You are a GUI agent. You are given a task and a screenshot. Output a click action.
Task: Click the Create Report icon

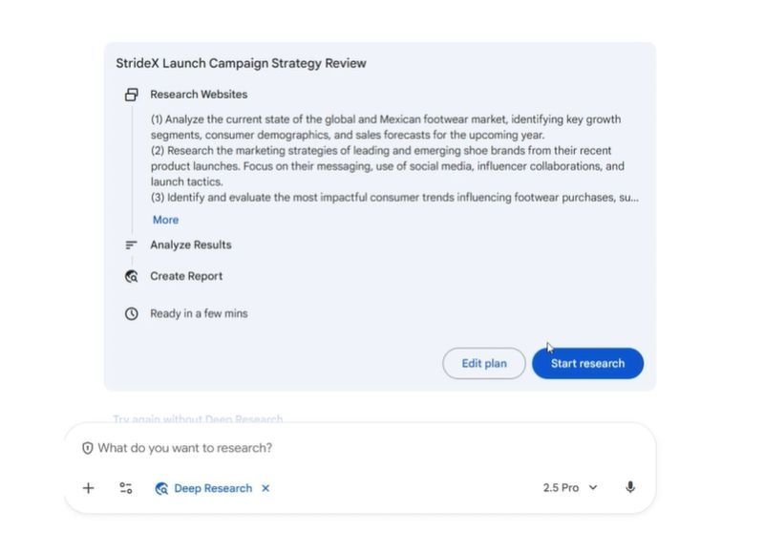click(x=132, y=276)
